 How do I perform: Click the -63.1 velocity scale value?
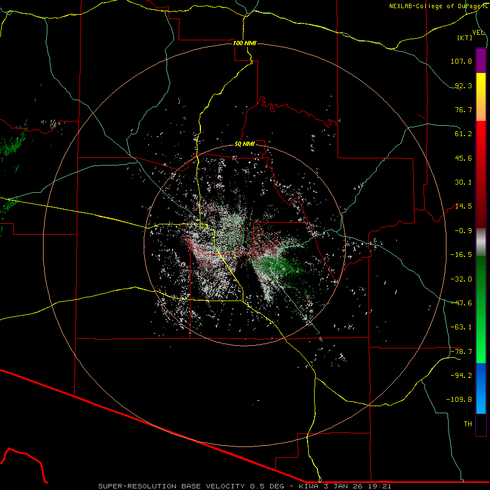click(461, 327)
